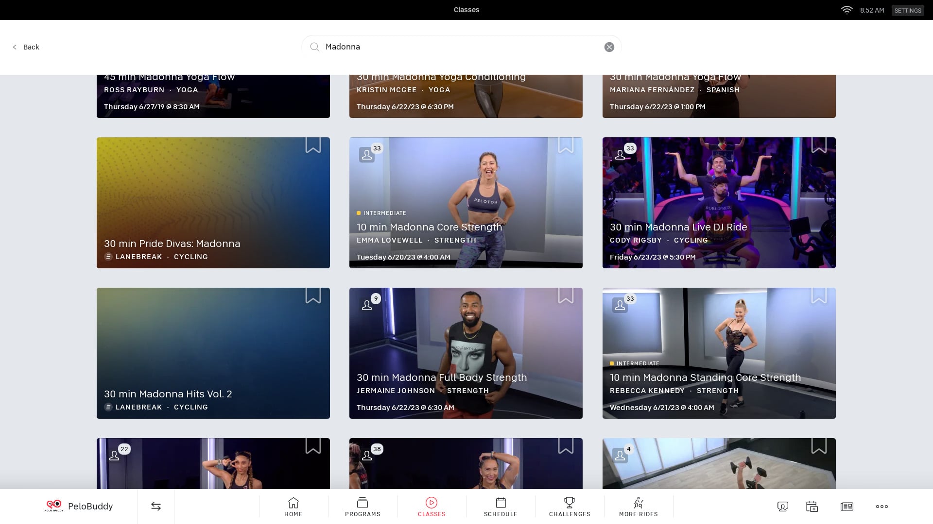
Task: Open the video chat icon in bottom bar
Action: tap(783, 507)
